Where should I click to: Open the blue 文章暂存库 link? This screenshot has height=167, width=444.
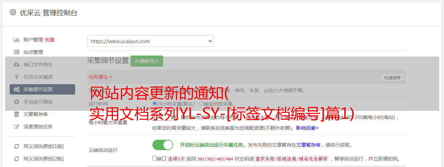pyautogui.click(x=308, y=145)
